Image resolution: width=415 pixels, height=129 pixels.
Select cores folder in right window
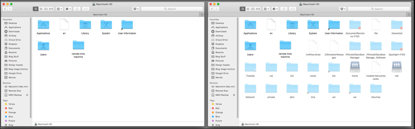click(313, 67)
